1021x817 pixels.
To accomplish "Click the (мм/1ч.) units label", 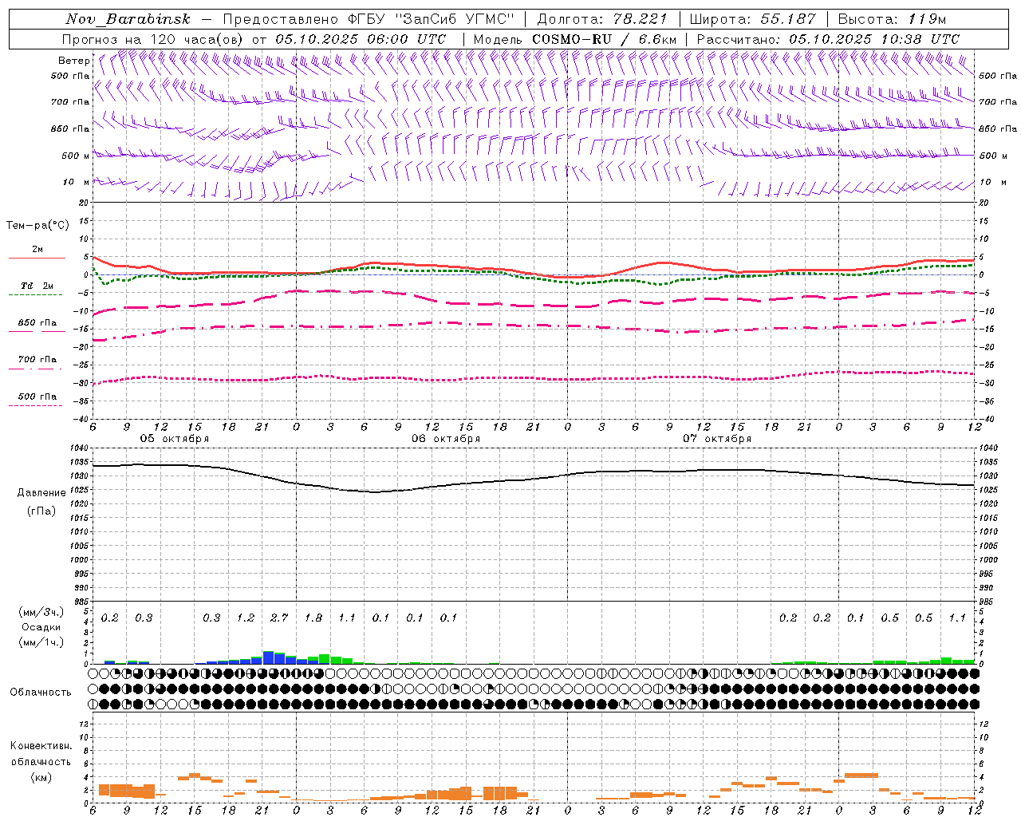I will tap(39, 642).
